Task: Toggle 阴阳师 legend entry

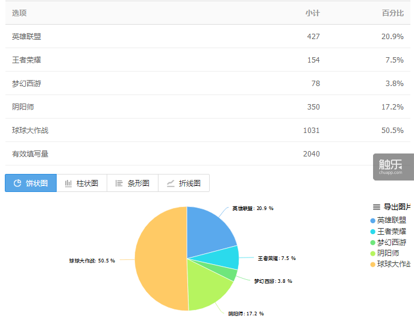Action: pos(384,253)
